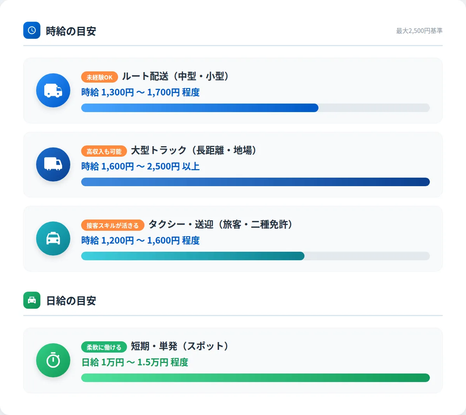Click the 未経験OK badge
The width and height of the screenshot is (466, 415).
pos(99,77)
